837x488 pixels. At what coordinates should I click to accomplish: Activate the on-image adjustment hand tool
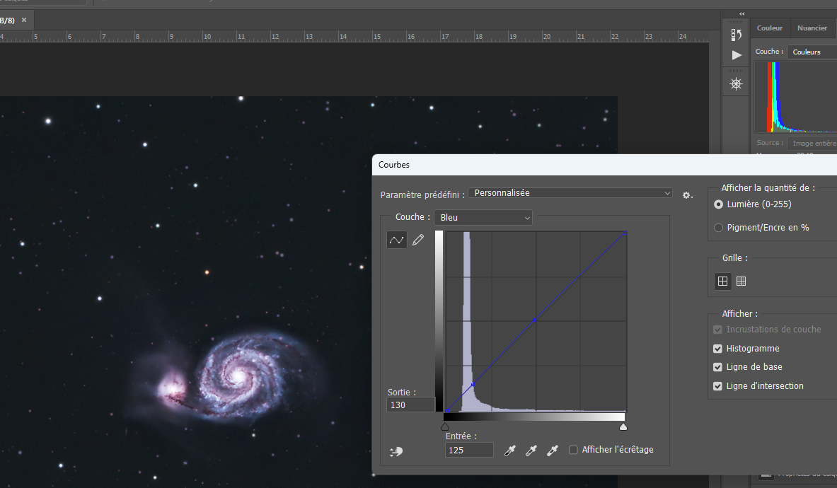tap(396, 451)
